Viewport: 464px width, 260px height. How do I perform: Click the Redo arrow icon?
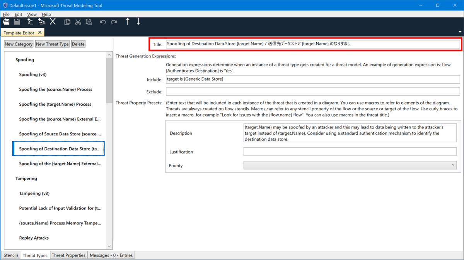(114, 22)
